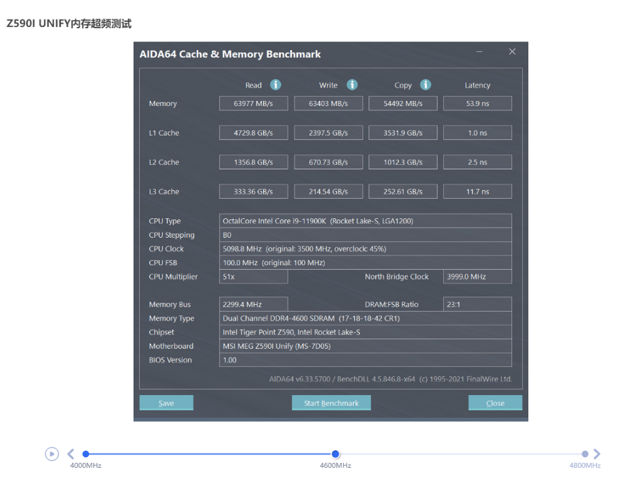The height and width of the screenshot is (481, 618).
Task: Click the CPU Stepping field B0
Action: pos(365,235)
